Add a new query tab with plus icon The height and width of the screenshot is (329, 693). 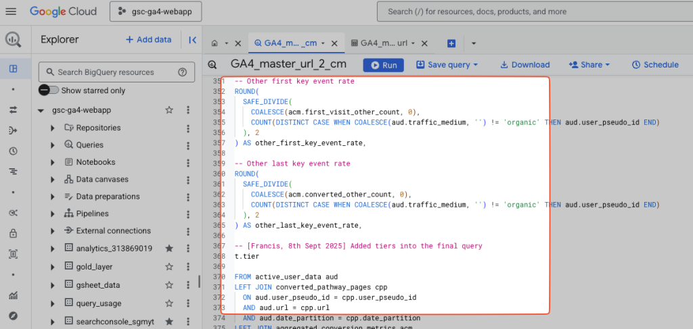tap(451, 43)
